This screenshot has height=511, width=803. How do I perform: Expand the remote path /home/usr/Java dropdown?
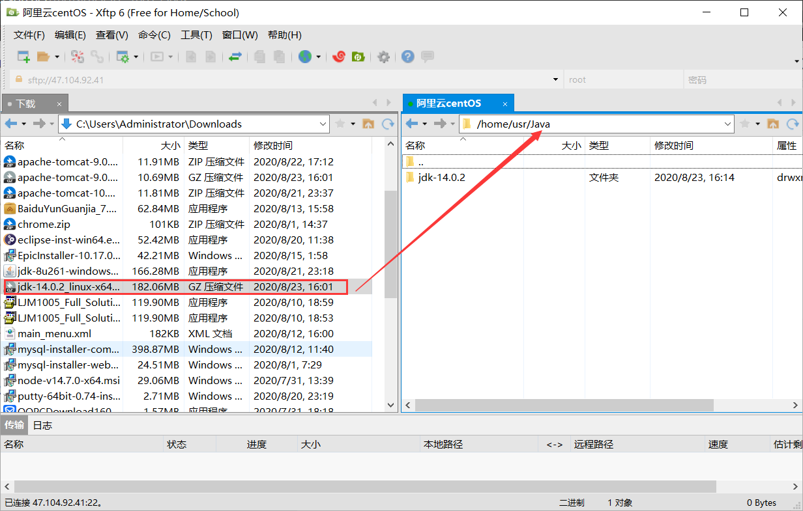(728, 124)
